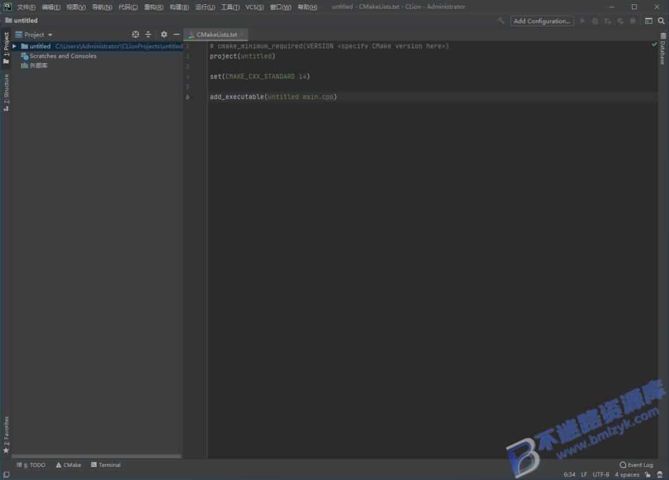Image resolution: width=669 pixels, height=480 pixels.
Task: Click the build hammer icon
Action: coord(501,20)
